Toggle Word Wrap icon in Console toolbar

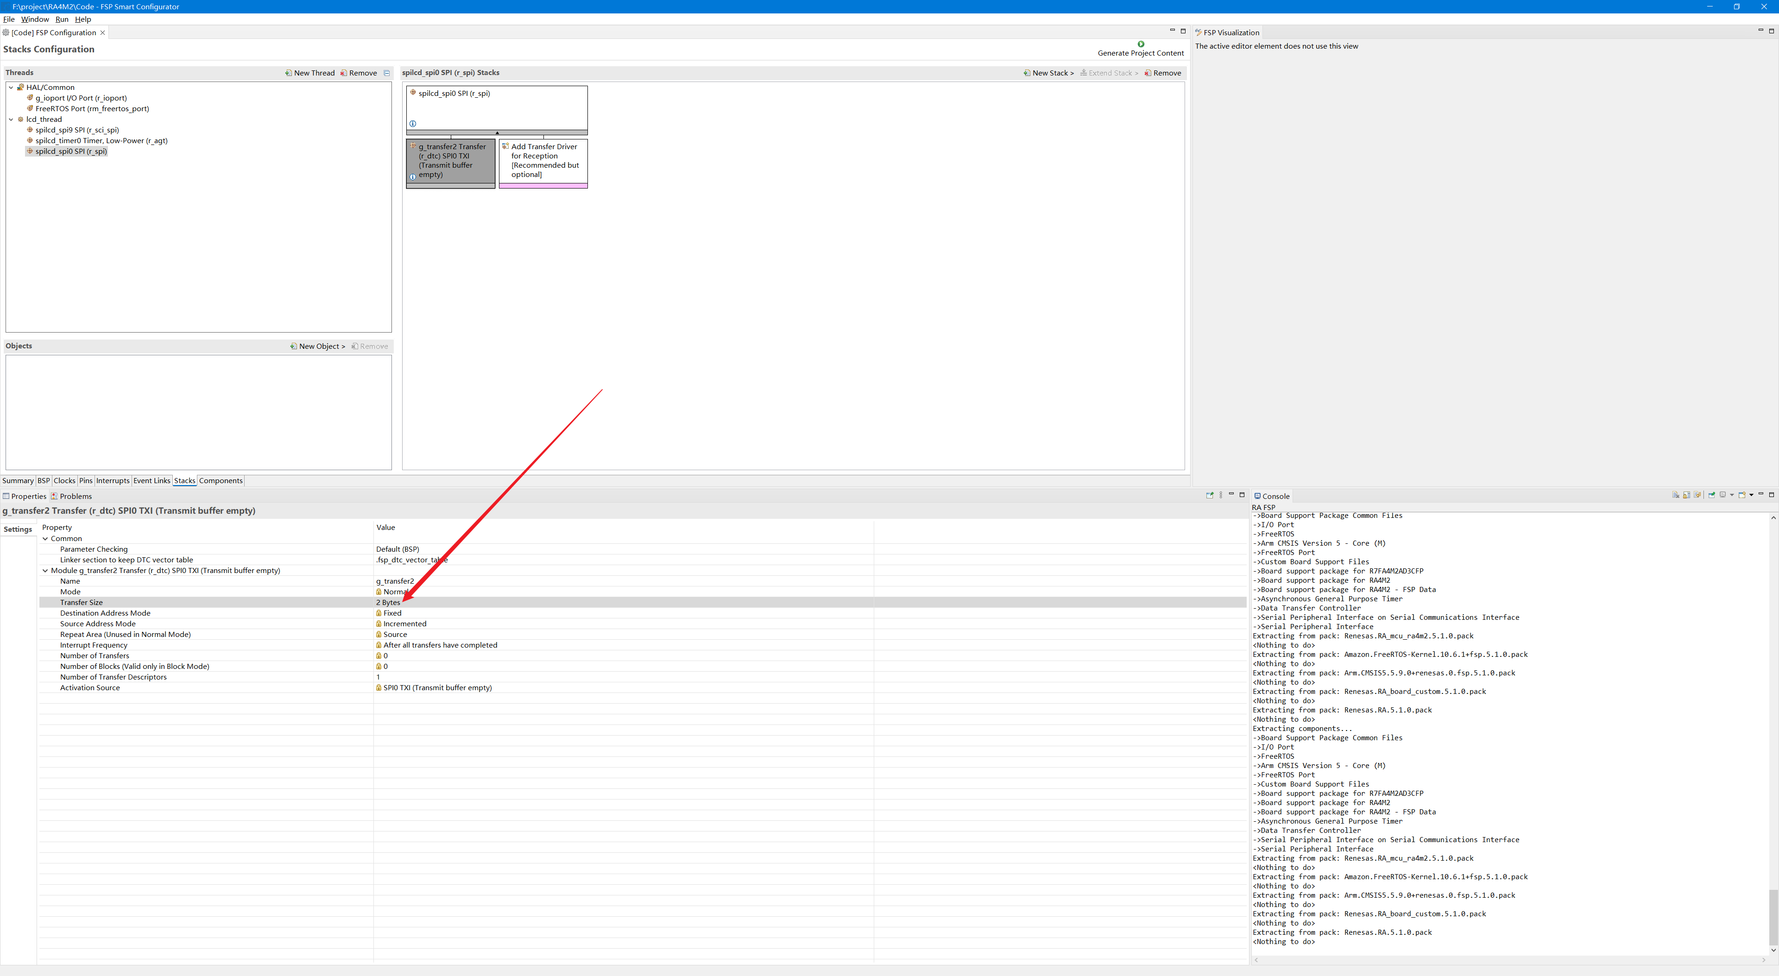pyautogui.click(x=1697, y=495)
